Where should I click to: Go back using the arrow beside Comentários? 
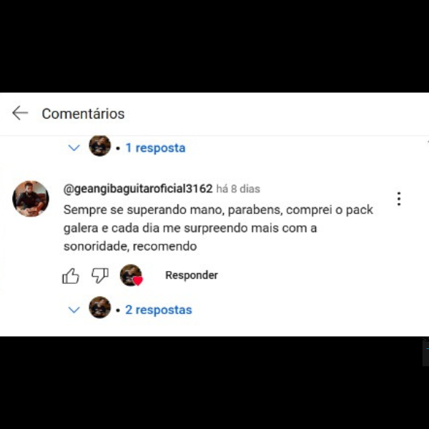pyautogui.click(x=20, y=113)
